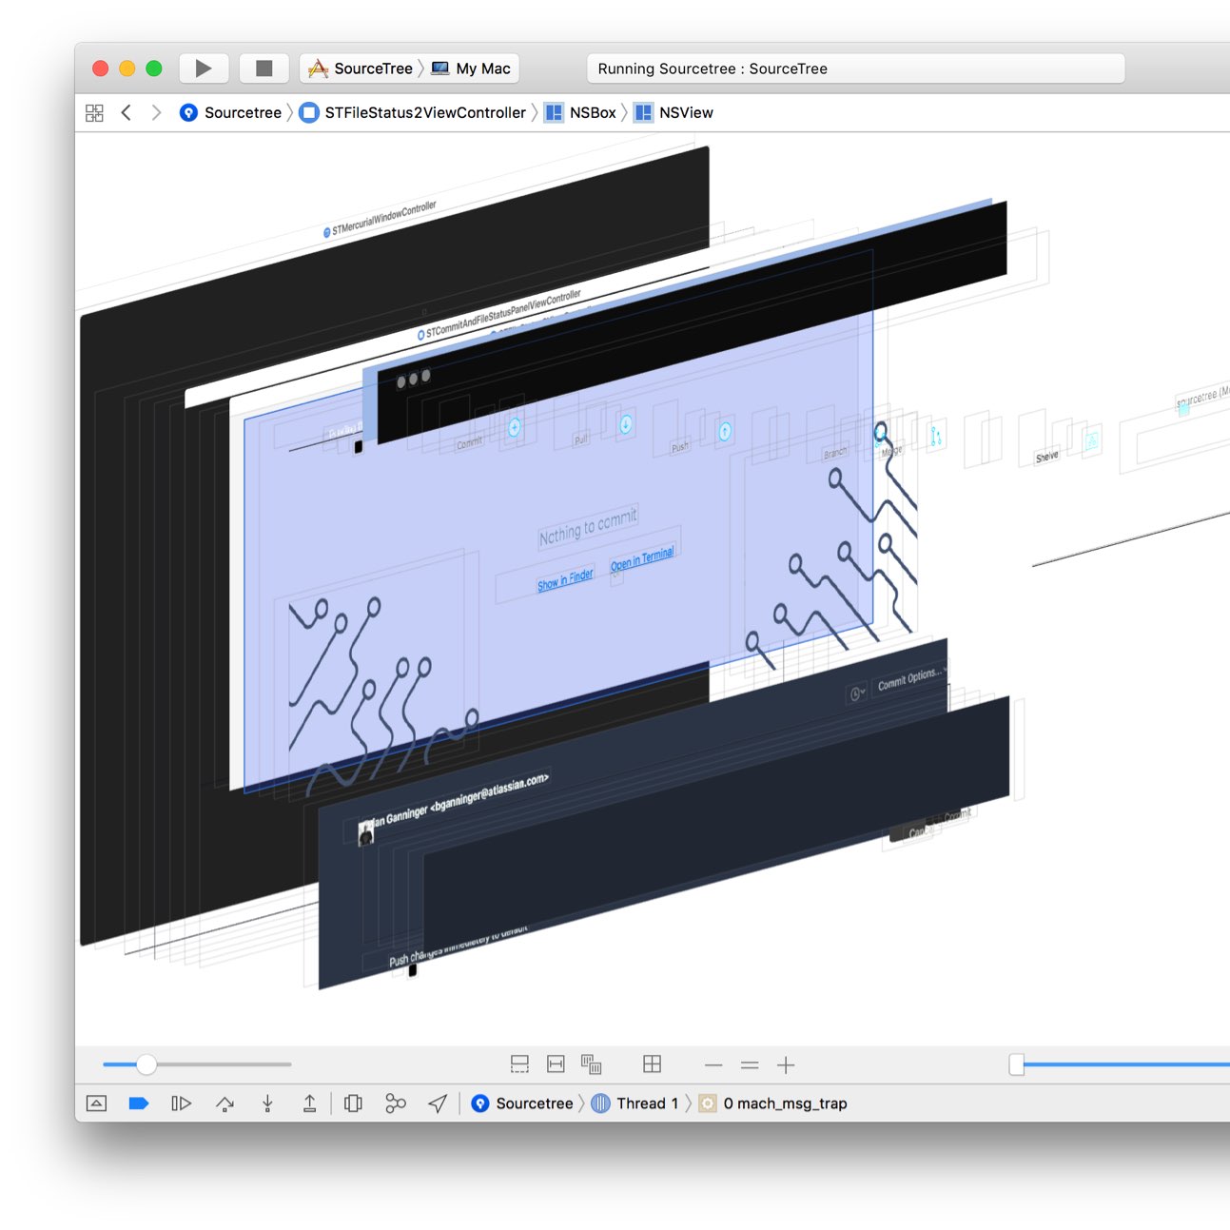Viewport: 1230px width, 1230px height.
Task: Select the Pull toolbar label in canvas
Action: (x=580, y=440)
